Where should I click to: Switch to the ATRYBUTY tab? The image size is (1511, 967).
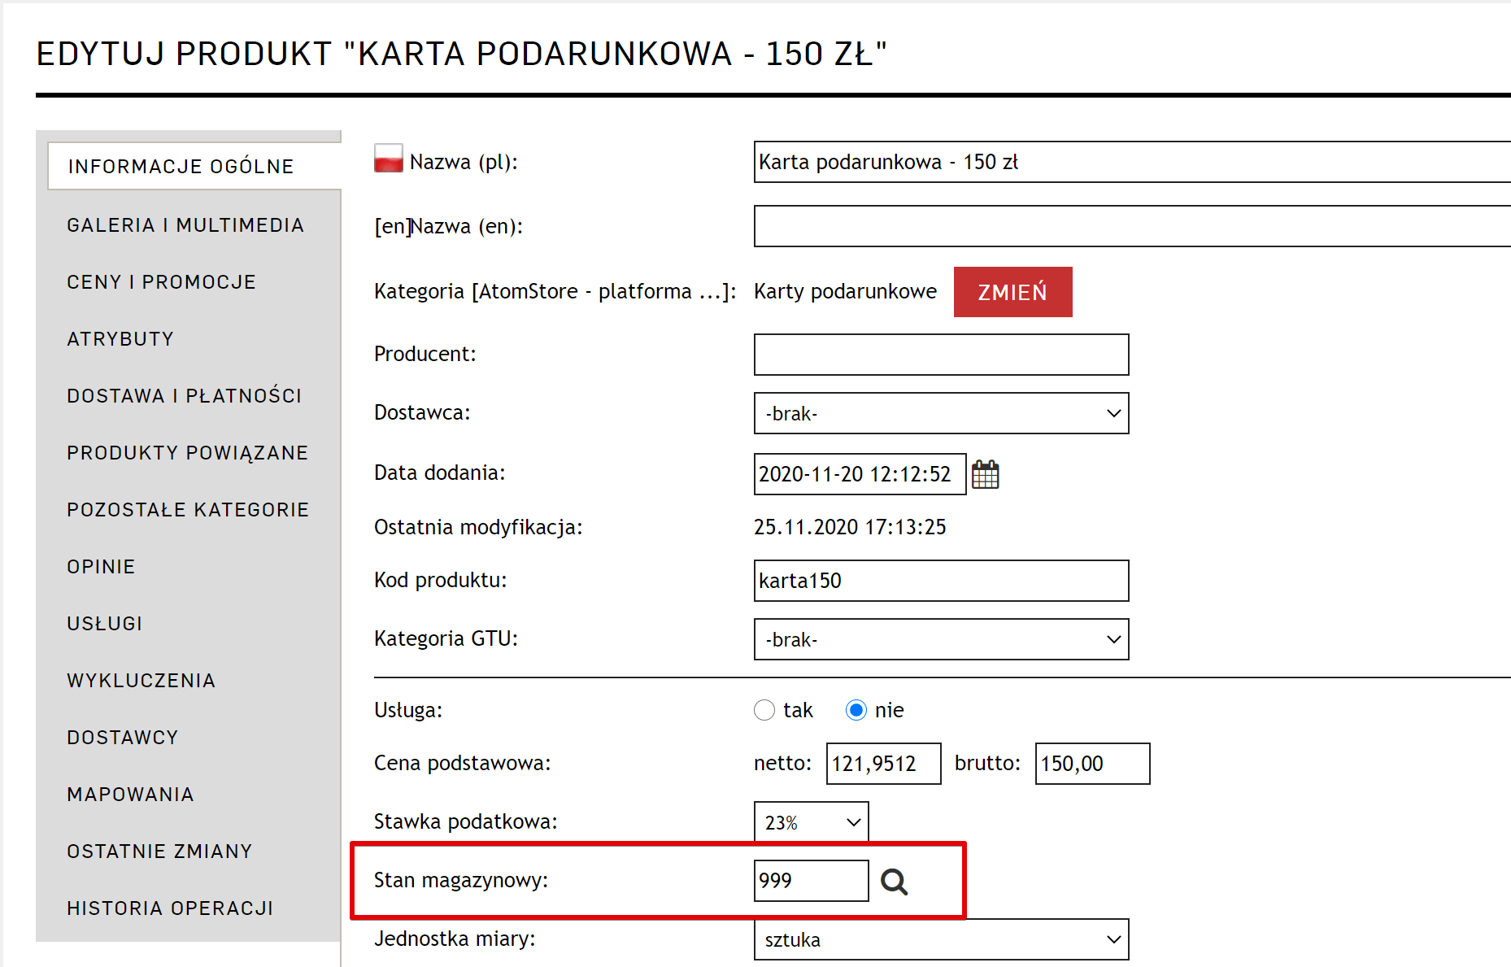(120, 339)
